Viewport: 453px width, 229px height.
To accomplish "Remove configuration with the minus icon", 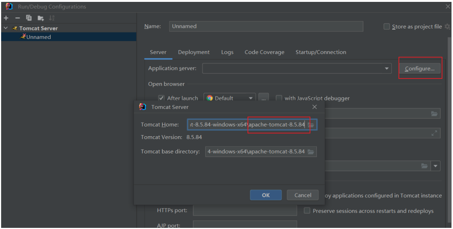I will (17, 18).
